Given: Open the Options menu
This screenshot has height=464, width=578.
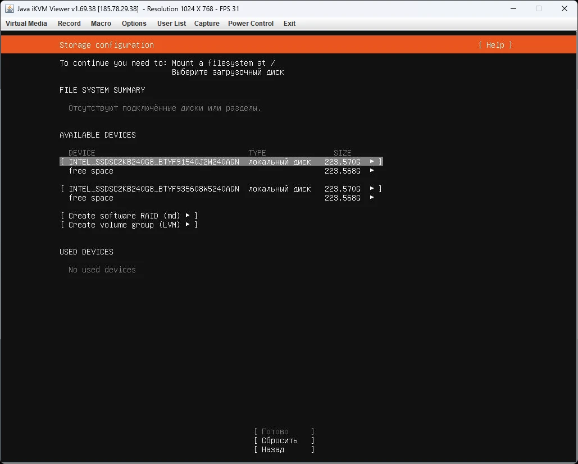Looking at the screenshot, I should (134, 24).
